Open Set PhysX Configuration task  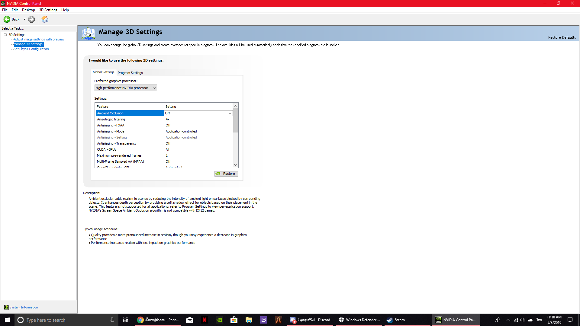[31, 49]
